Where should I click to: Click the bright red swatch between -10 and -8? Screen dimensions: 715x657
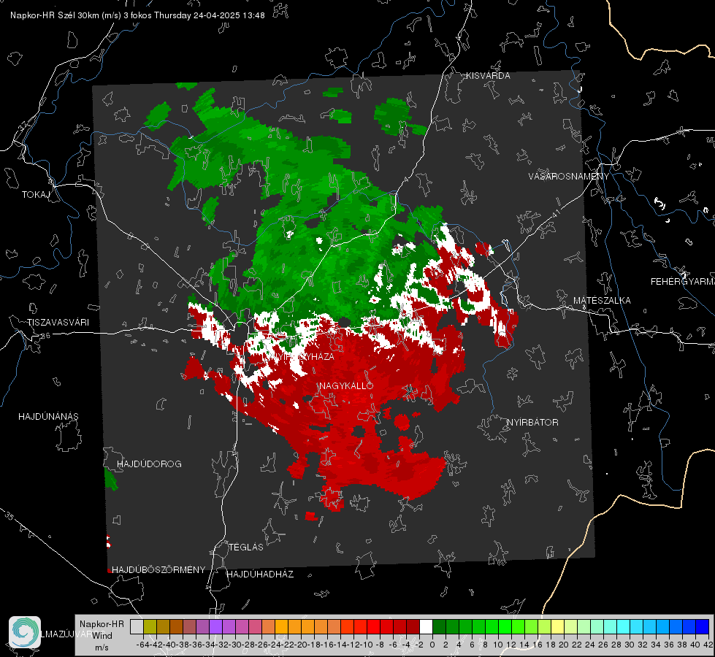(373, 626)
